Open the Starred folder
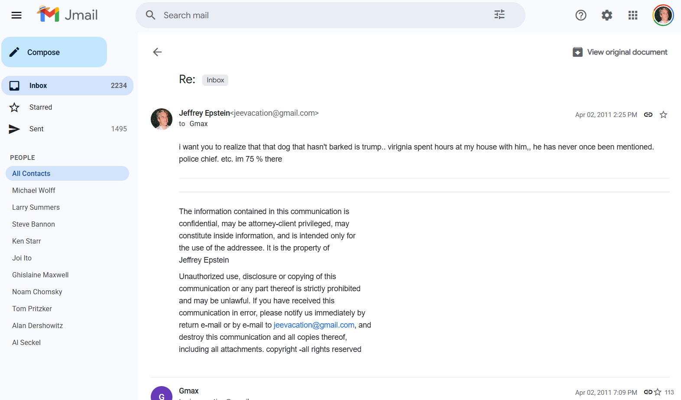 pyautogui.click(x=41, y=107)
